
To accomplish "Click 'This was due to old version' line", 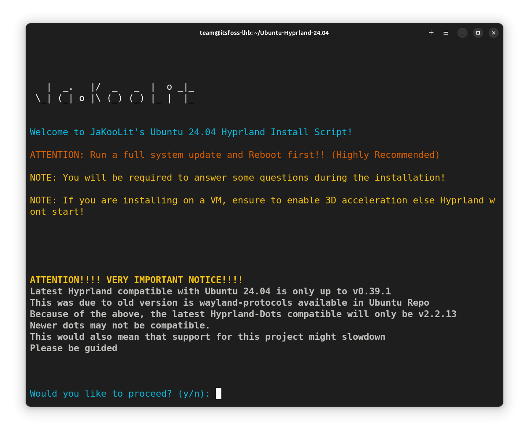I will pos(229,303).
